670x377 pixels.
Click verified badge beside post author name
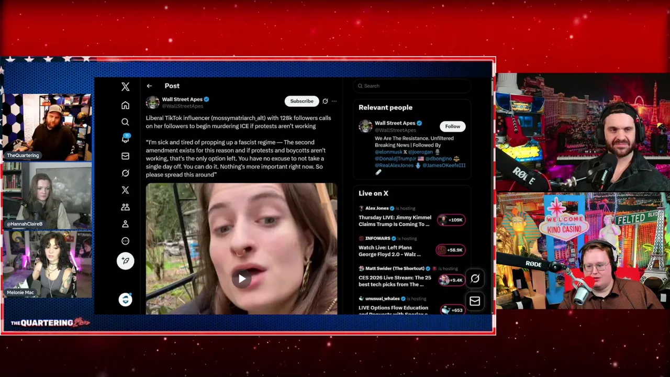coord(206,99)
